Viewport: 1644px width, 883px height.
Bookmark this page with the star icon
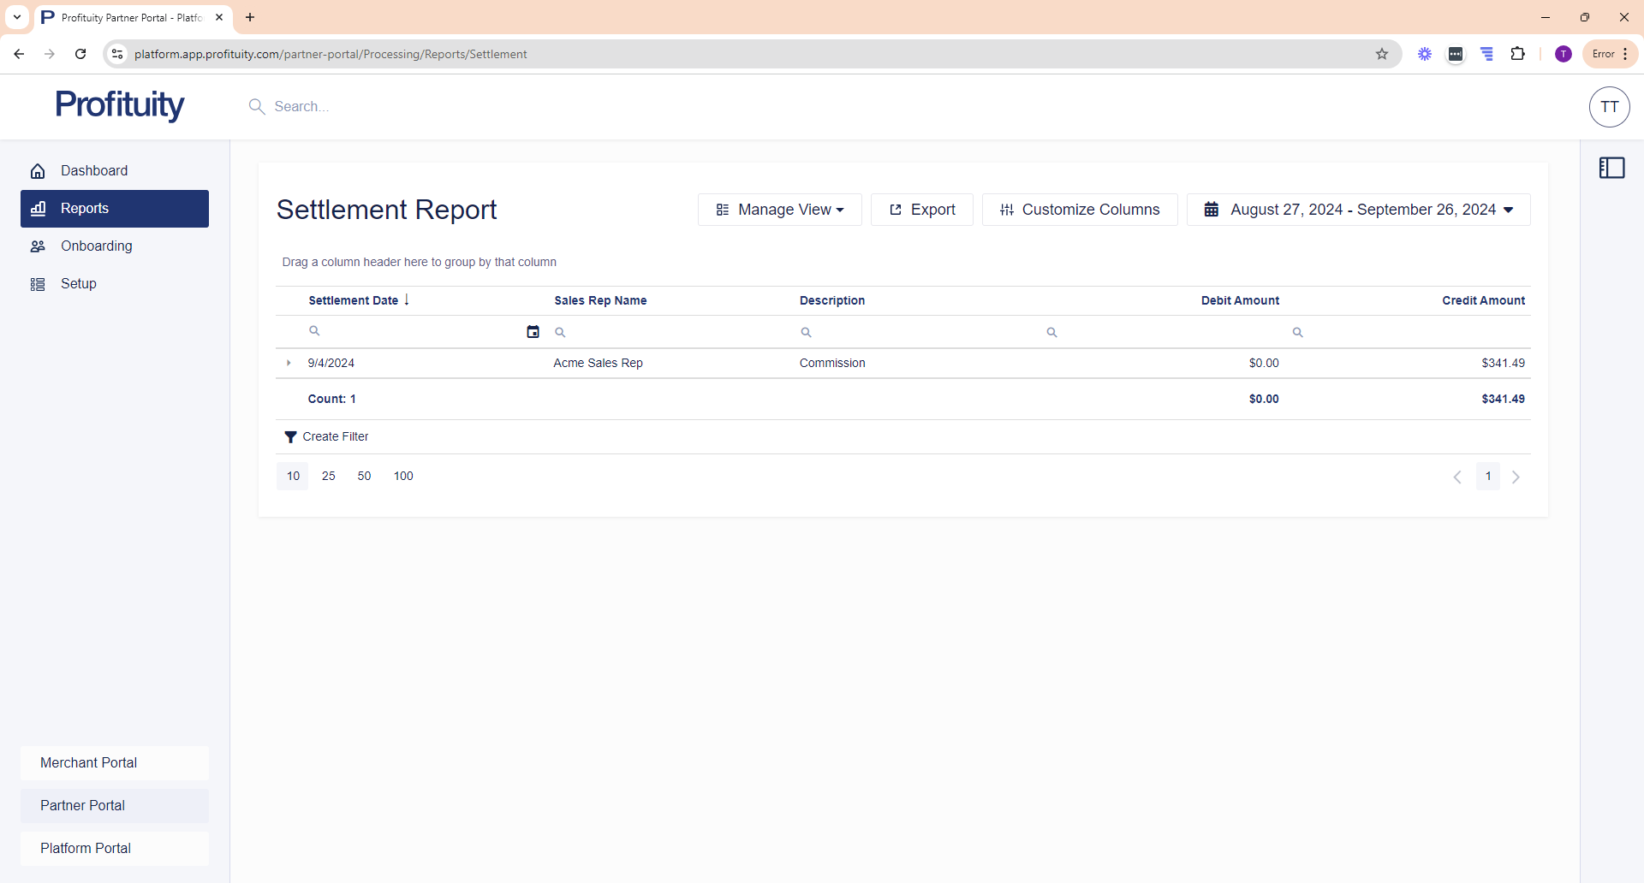pos(1381,54)
